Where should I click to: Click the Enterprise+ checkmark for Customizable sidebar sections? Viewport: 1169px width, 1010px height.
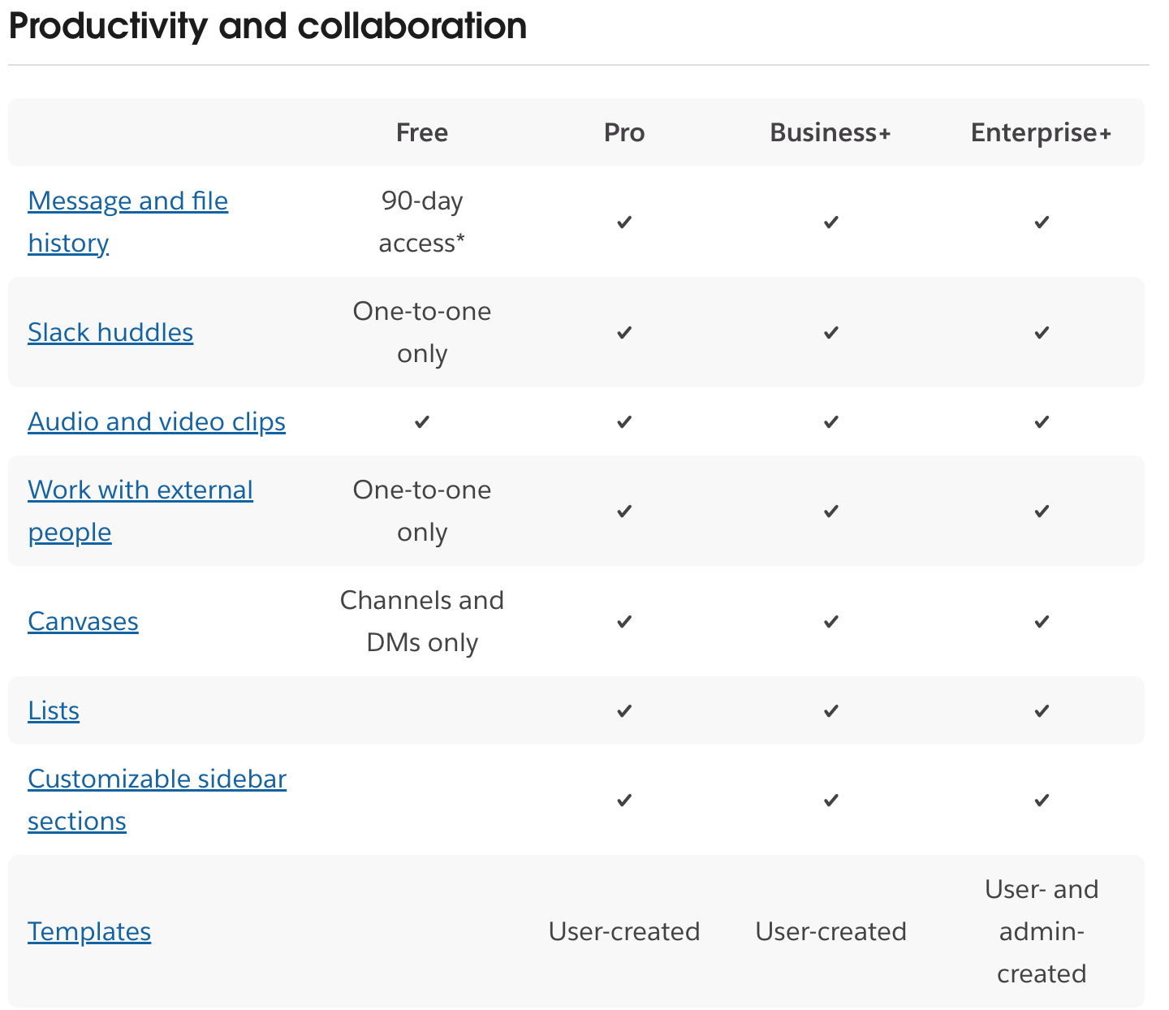pos(1042,800)
